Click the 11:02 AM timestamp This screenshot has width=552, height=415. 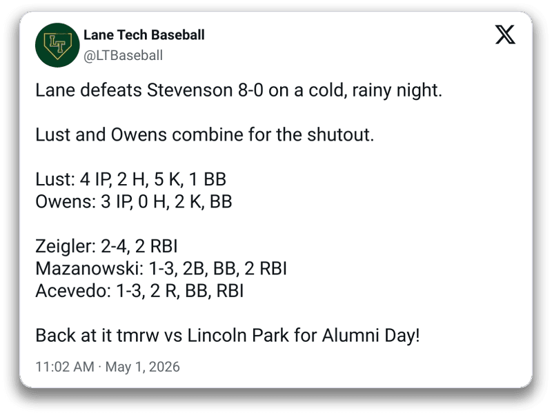click(65, 367)
